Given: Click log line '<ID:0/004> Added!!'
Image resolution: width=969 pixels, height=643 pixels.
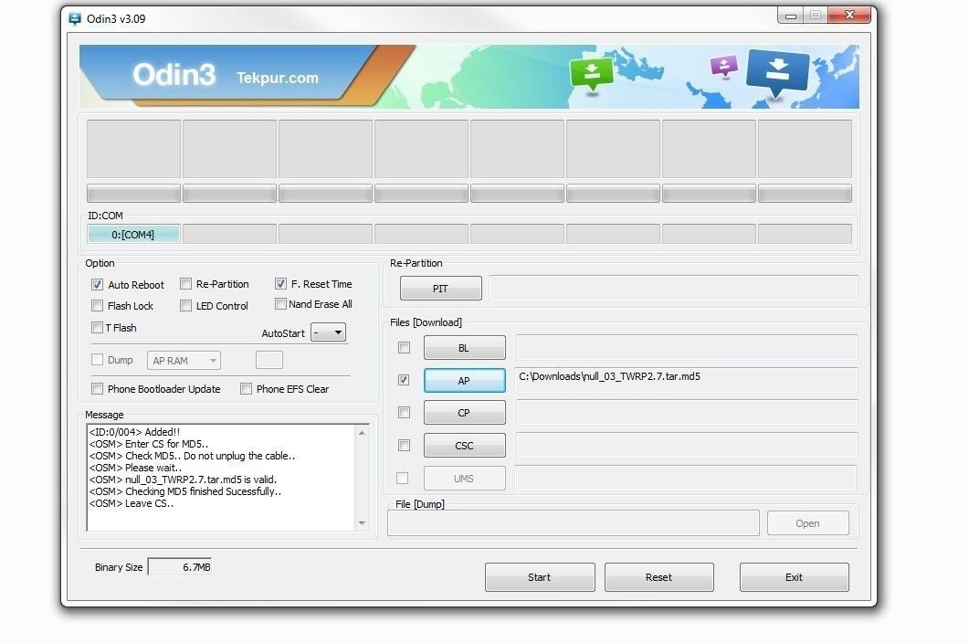Looking at the screenshot, I should pyautogui.click(x=135, y=432).
